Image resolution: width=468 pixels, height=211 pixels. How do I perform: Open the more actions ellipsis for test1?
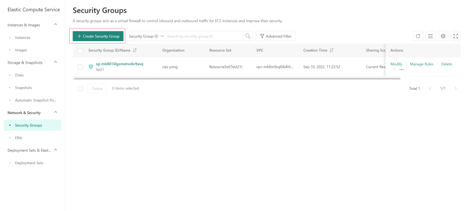pos(402,70)
